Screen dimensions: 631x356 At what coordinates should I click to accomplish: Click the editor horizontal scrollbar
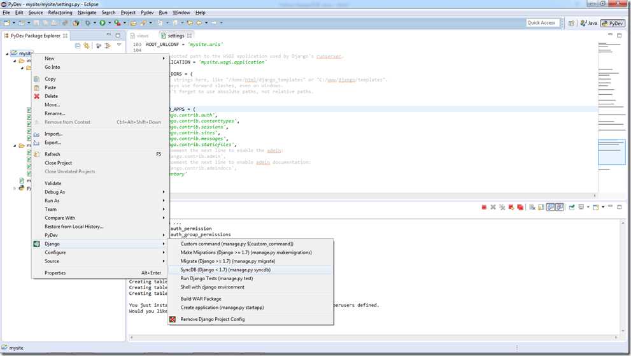(382, 196)
